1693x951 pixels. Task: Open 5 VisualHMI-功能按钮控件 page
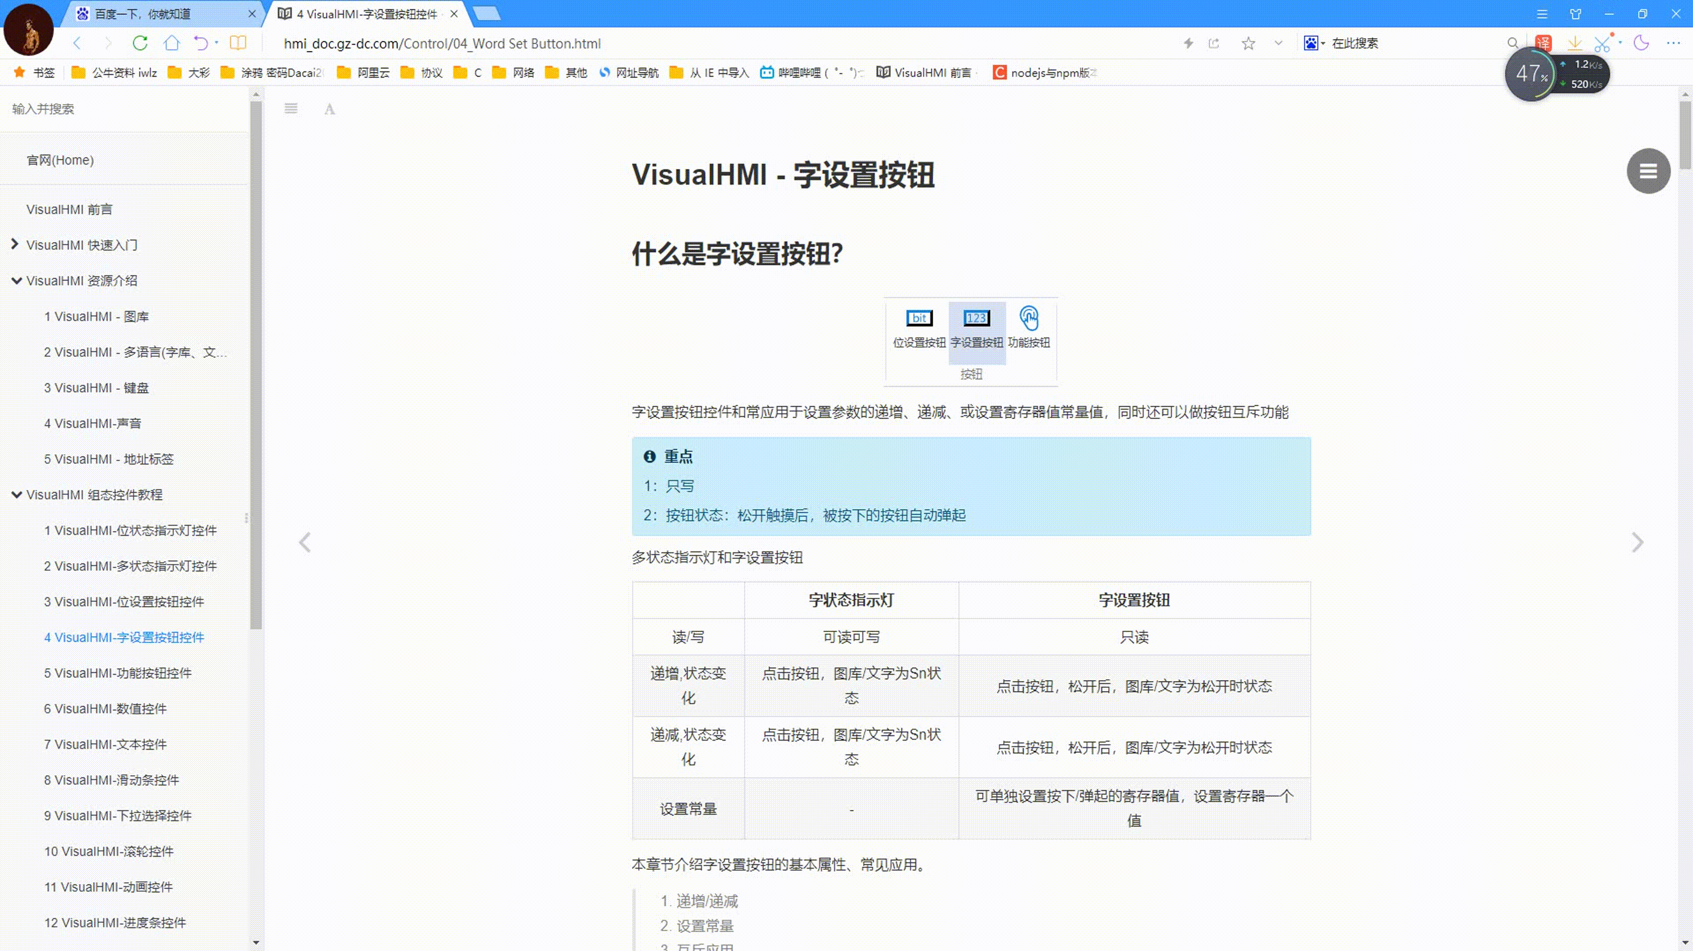pyautogui.click(x=117, y=673)
